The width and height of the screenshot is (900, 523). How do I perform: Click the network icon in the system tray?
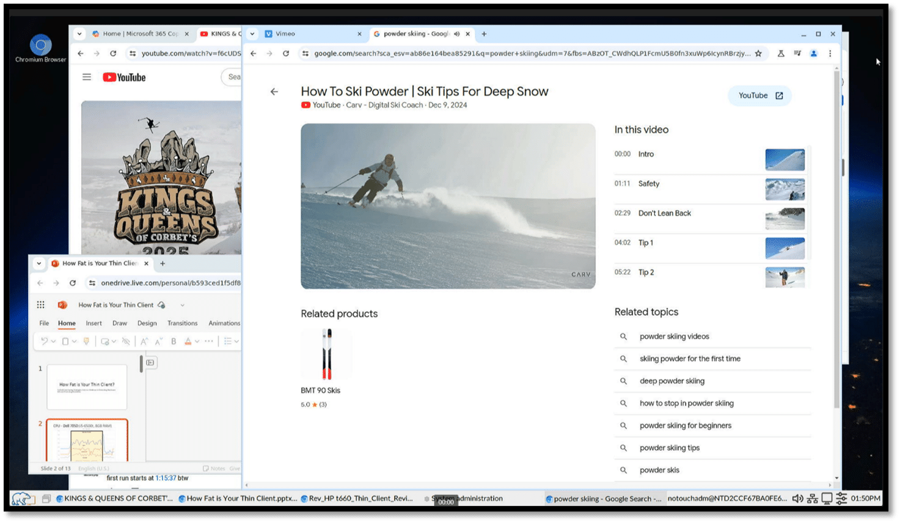[812, 498]
